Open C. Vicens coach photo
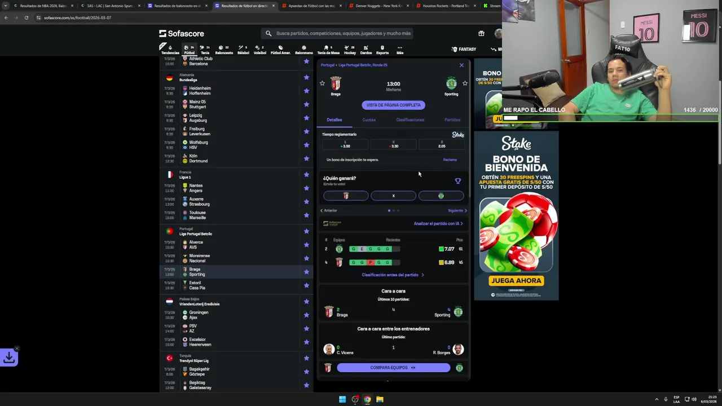 (x=329, y=350)
